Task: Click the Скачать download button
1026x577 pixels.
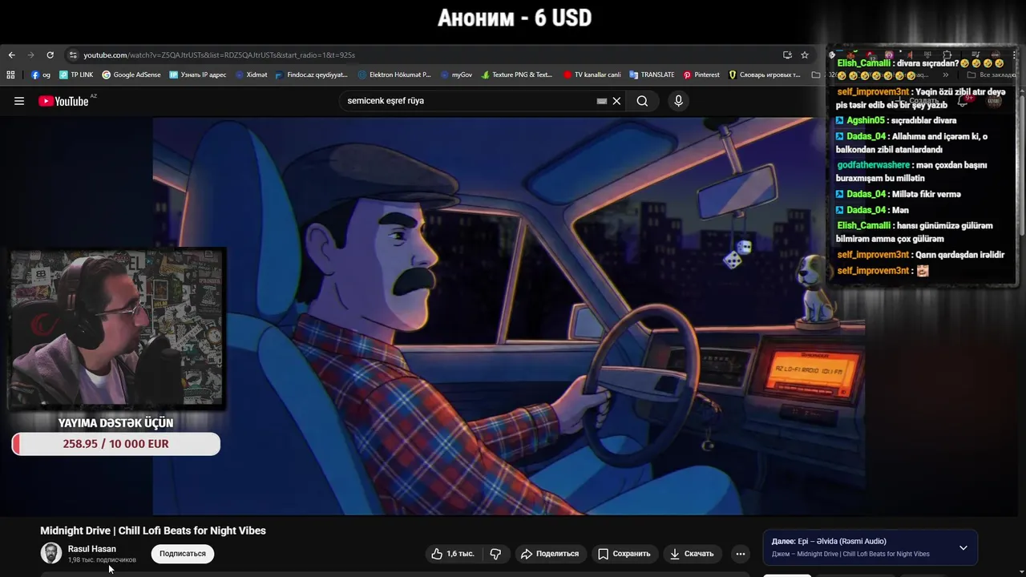Action: tap(692, 554)
